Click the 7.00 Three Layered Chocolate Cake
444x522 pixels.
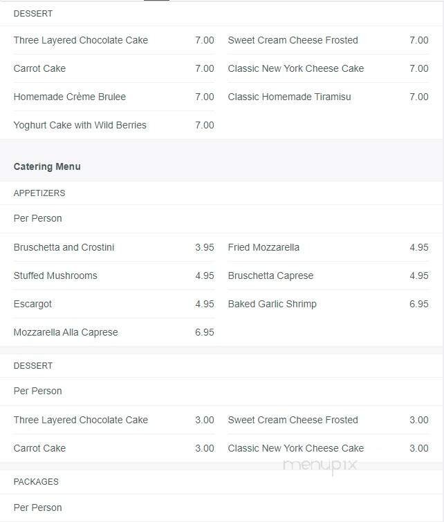81,40
